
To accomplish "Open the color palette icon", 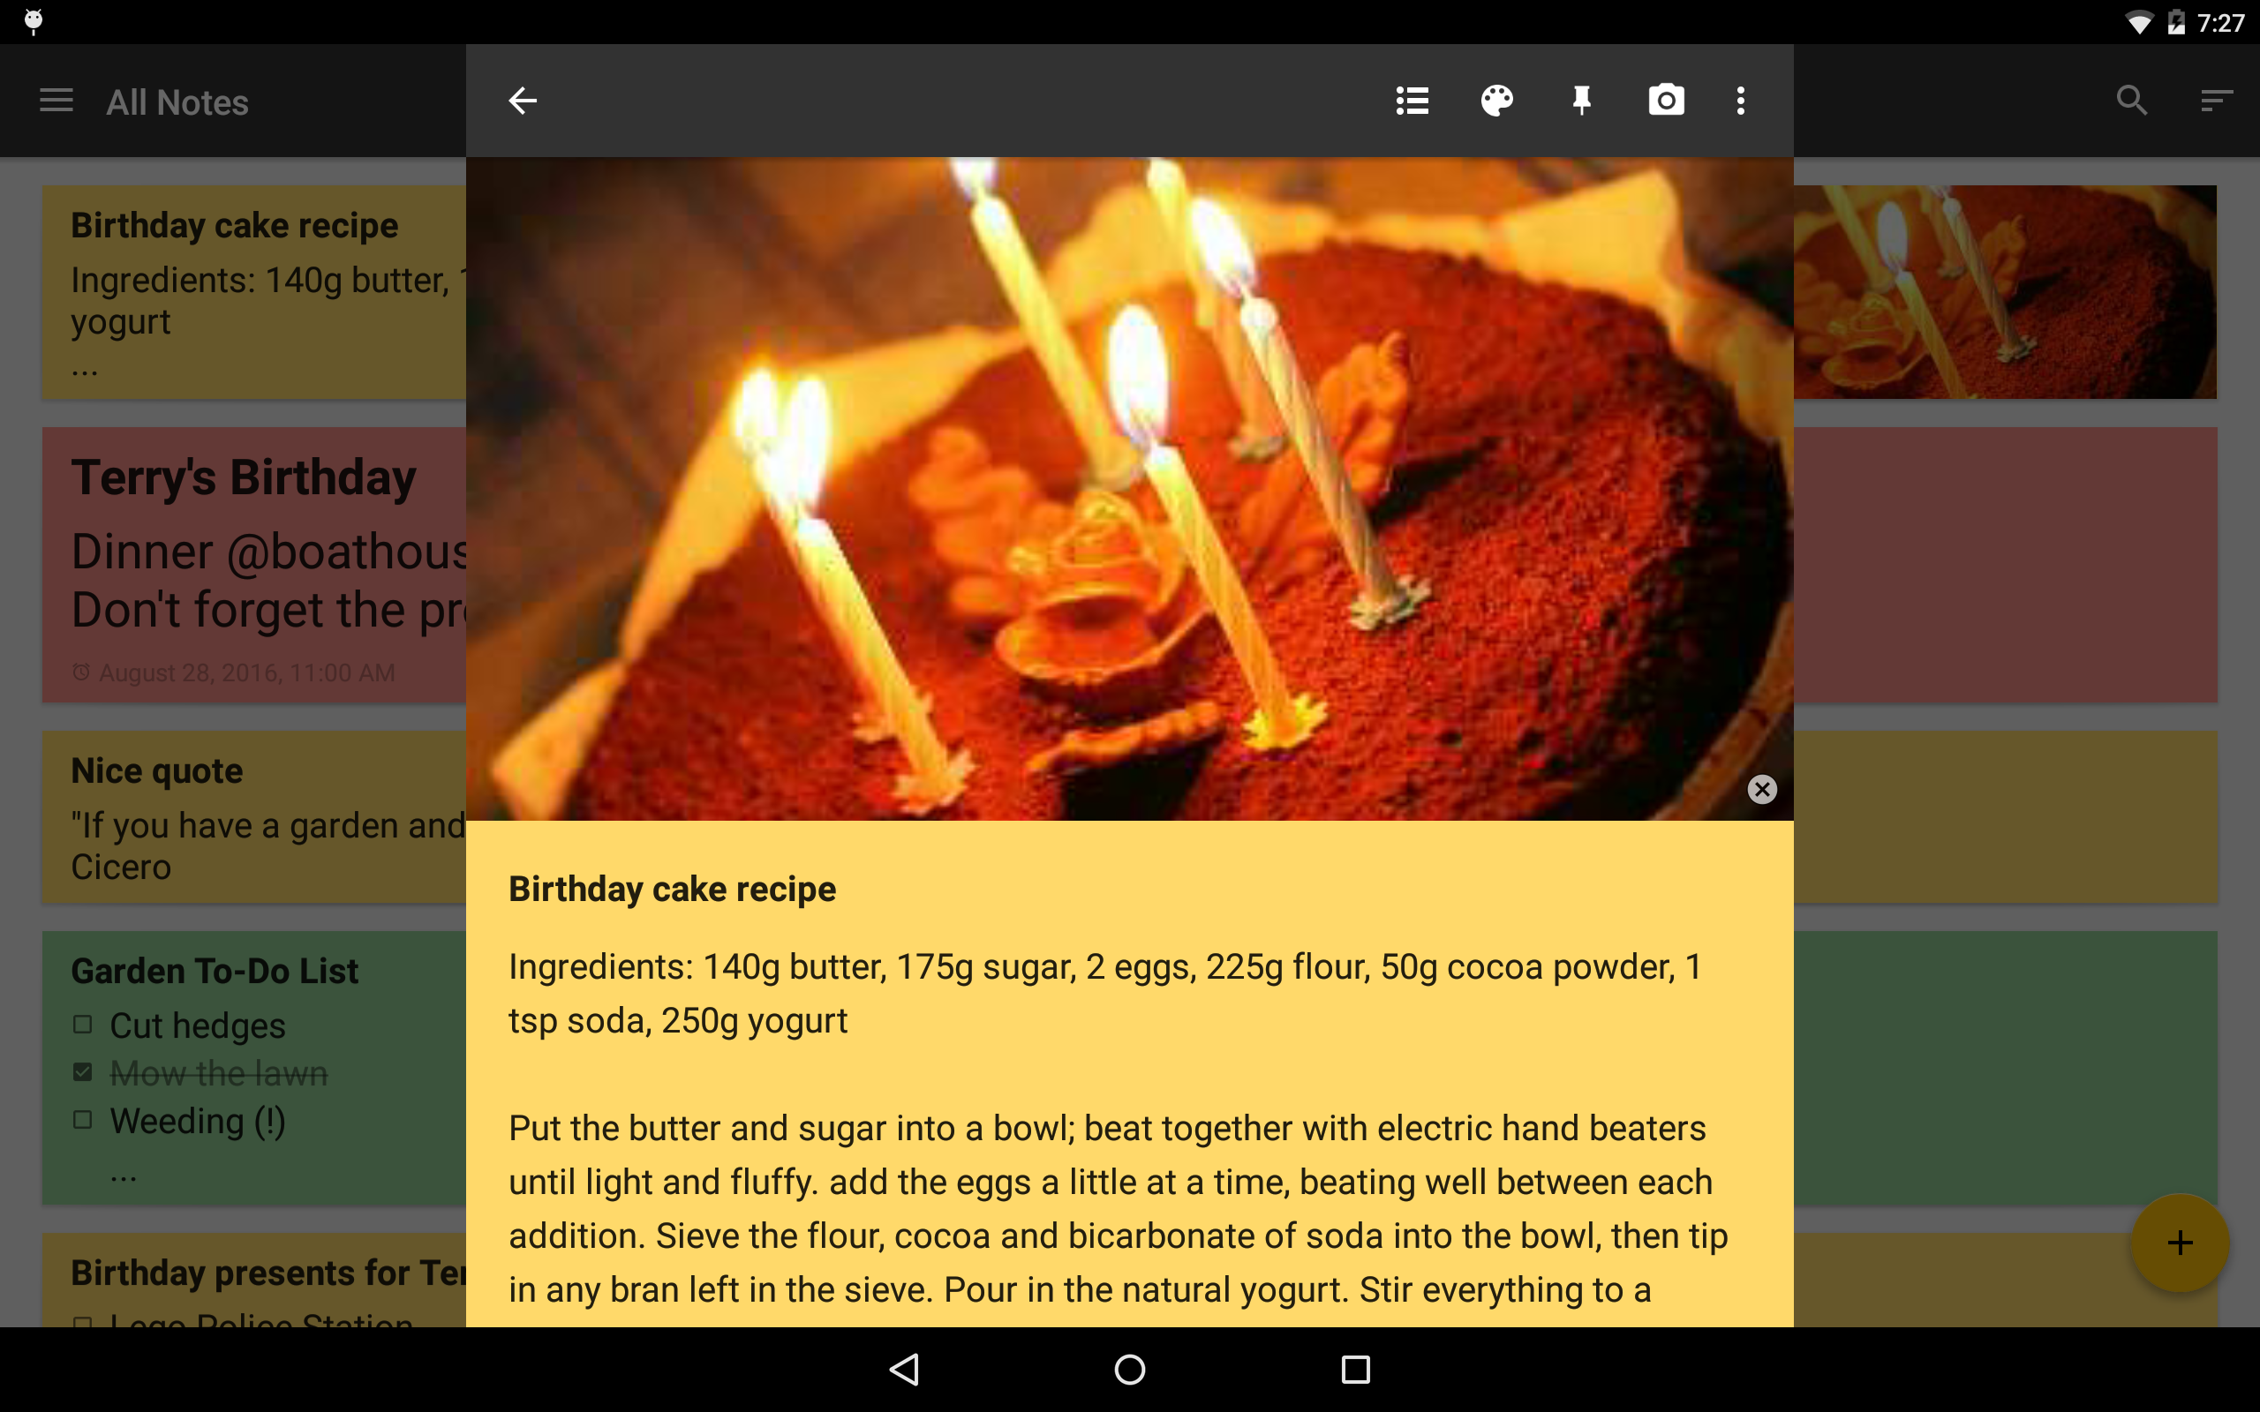I will [1497, 101].
